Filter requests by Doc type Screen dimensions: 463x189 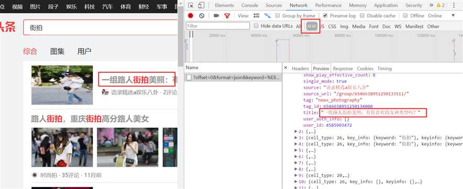click(387, 26)
